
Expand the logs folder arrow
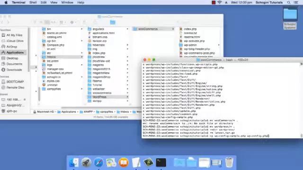(82, 65)
